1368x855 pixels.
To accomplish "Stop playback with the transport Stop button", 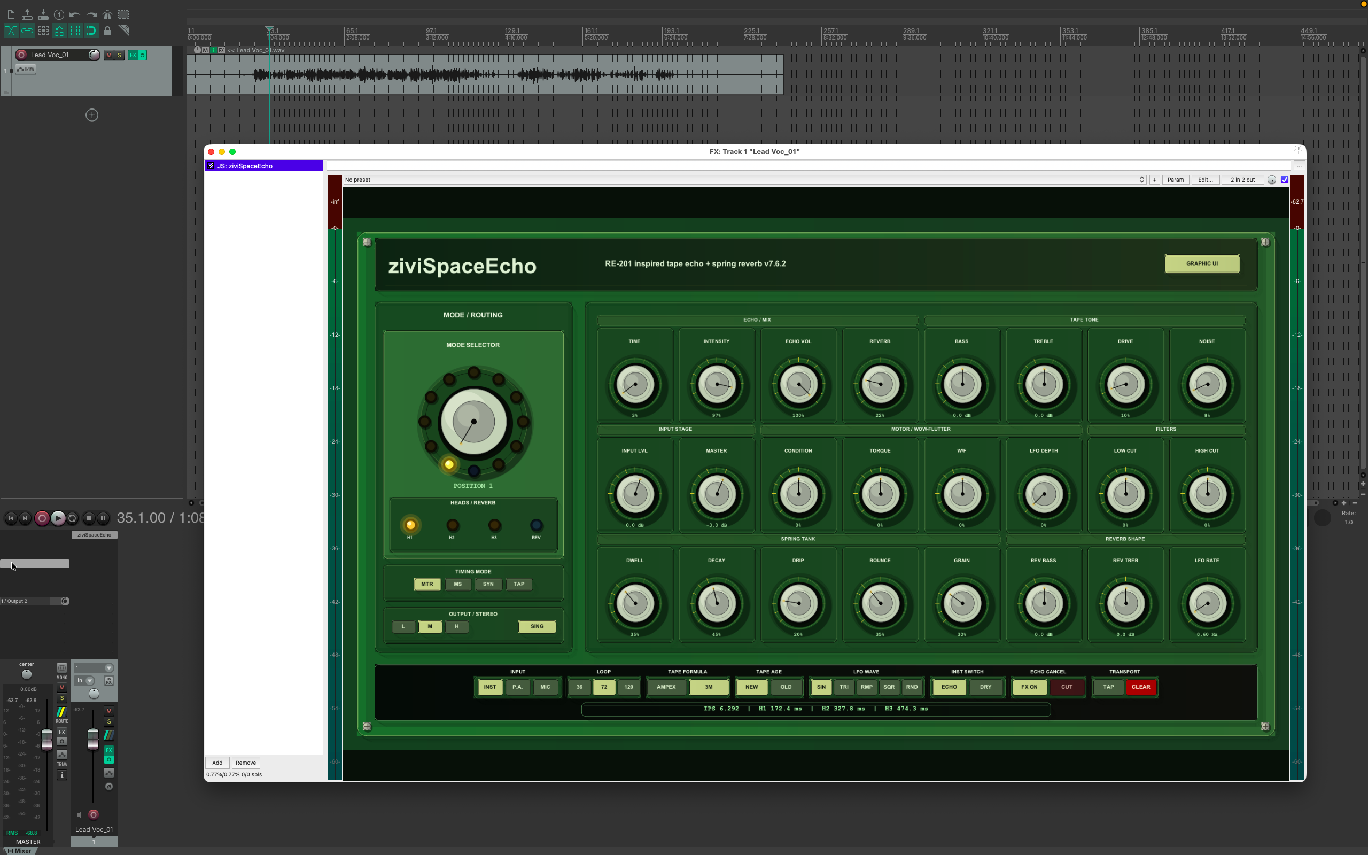I will click(x=89, y=518).
